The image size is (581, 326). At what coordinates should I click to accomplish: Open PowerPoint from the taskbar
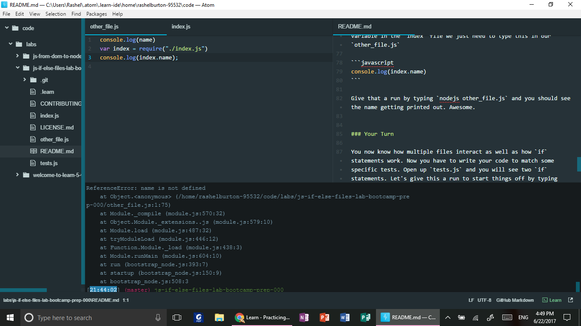tap(325, 317)
